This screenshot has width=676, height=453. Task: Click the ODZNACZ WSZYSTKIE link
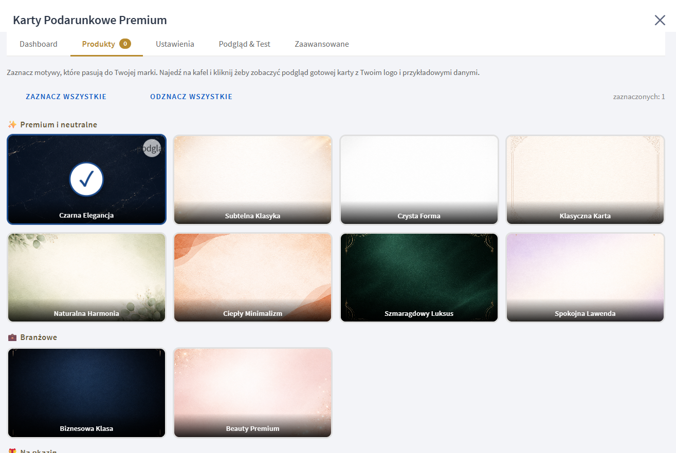191,97
